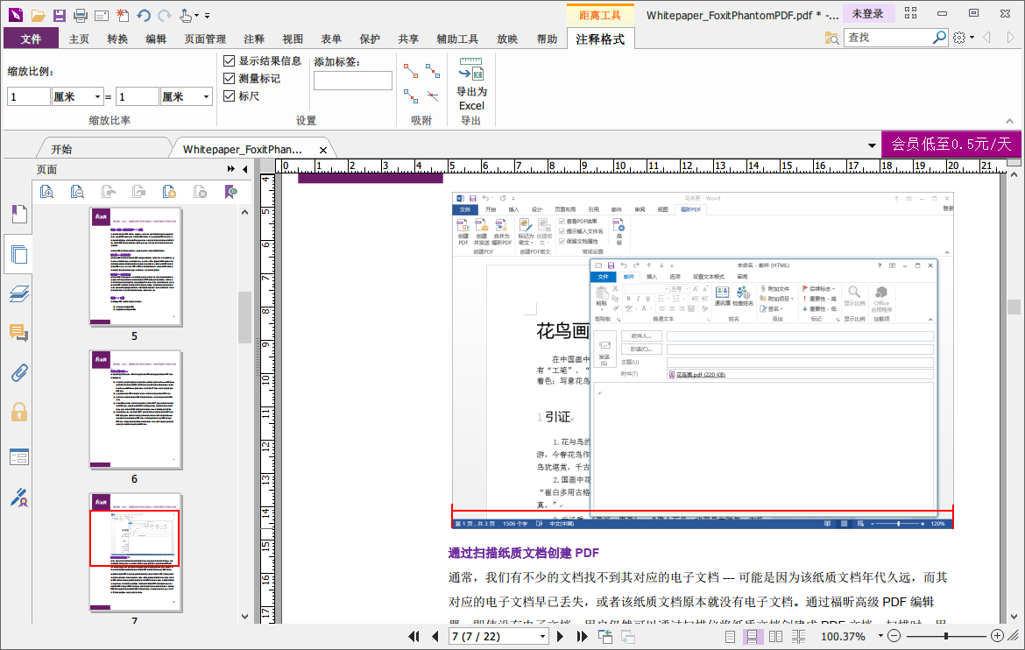Select the hand tool in quick access toolbar
Image resolution: width=1025 pixels, height=650 pixels.
(187, 15)
